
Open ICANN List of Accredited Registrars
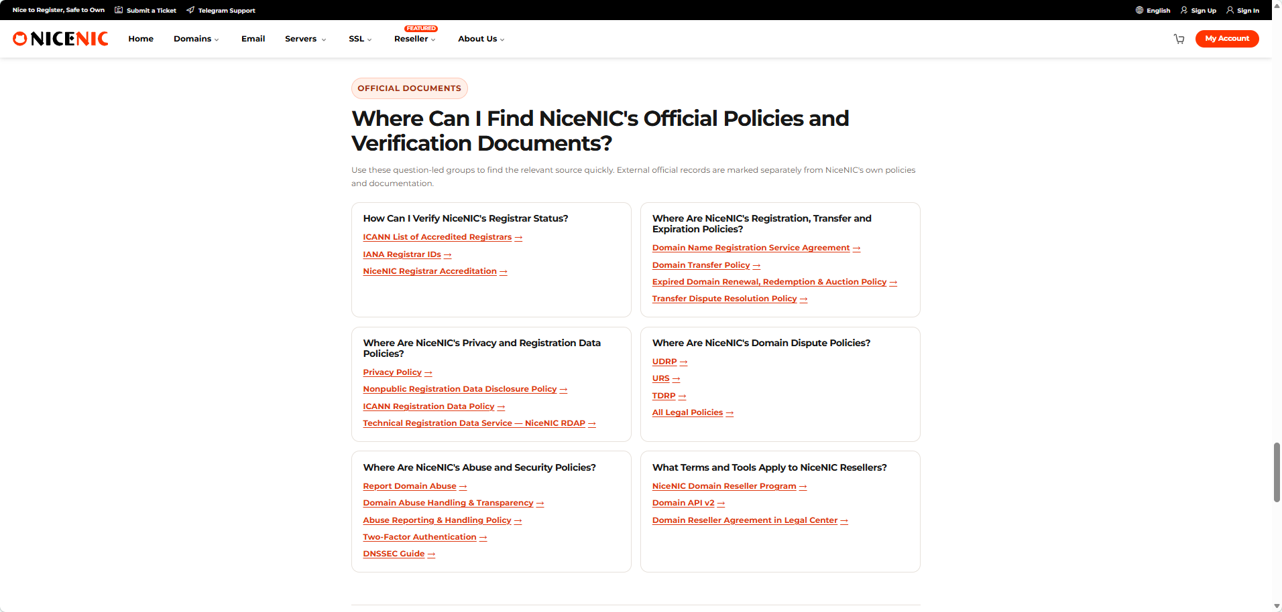point(443,237)
